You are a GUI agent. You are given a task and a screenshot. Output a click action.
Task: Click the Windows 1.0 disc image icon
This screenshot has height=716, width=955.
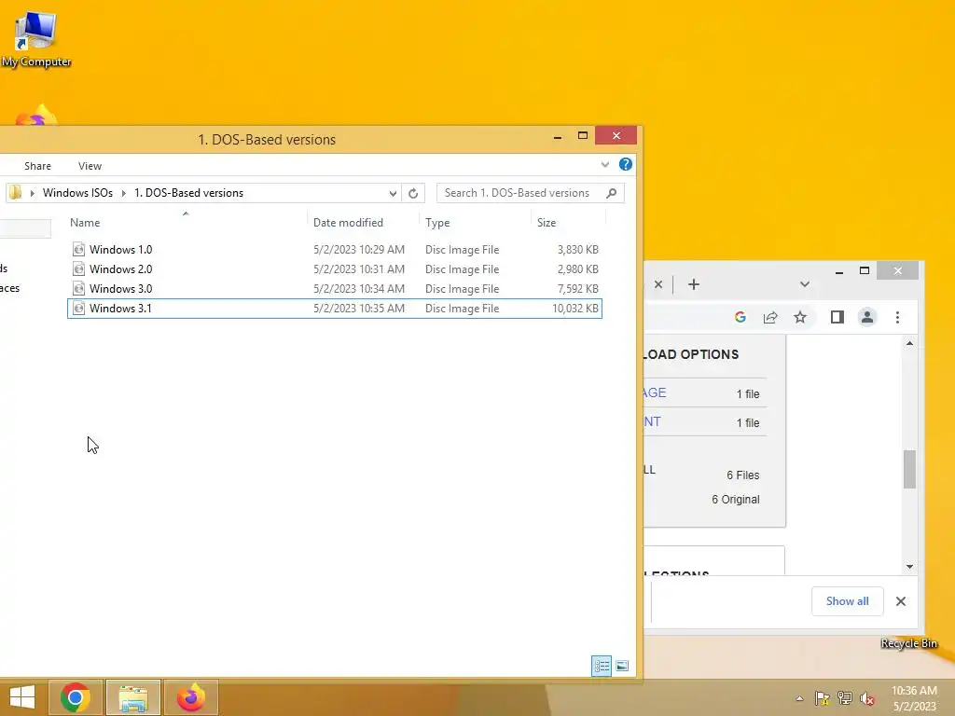(x=78, y=249)
